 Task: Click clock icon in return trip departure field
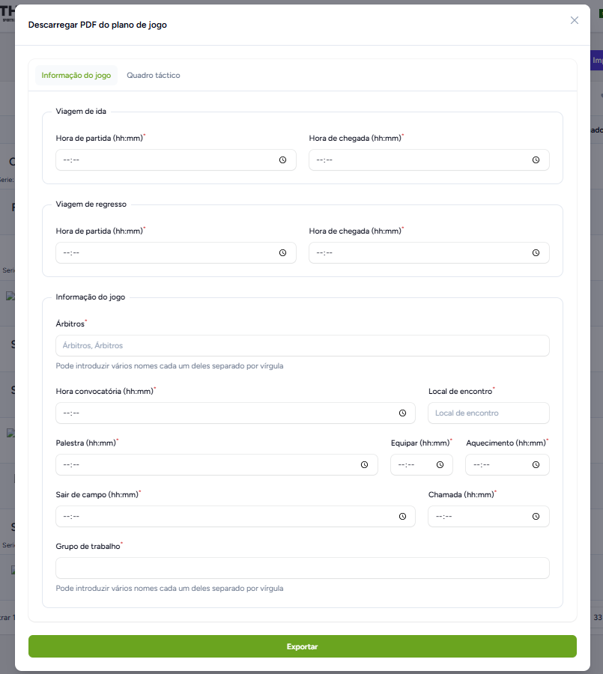(282, 253)
